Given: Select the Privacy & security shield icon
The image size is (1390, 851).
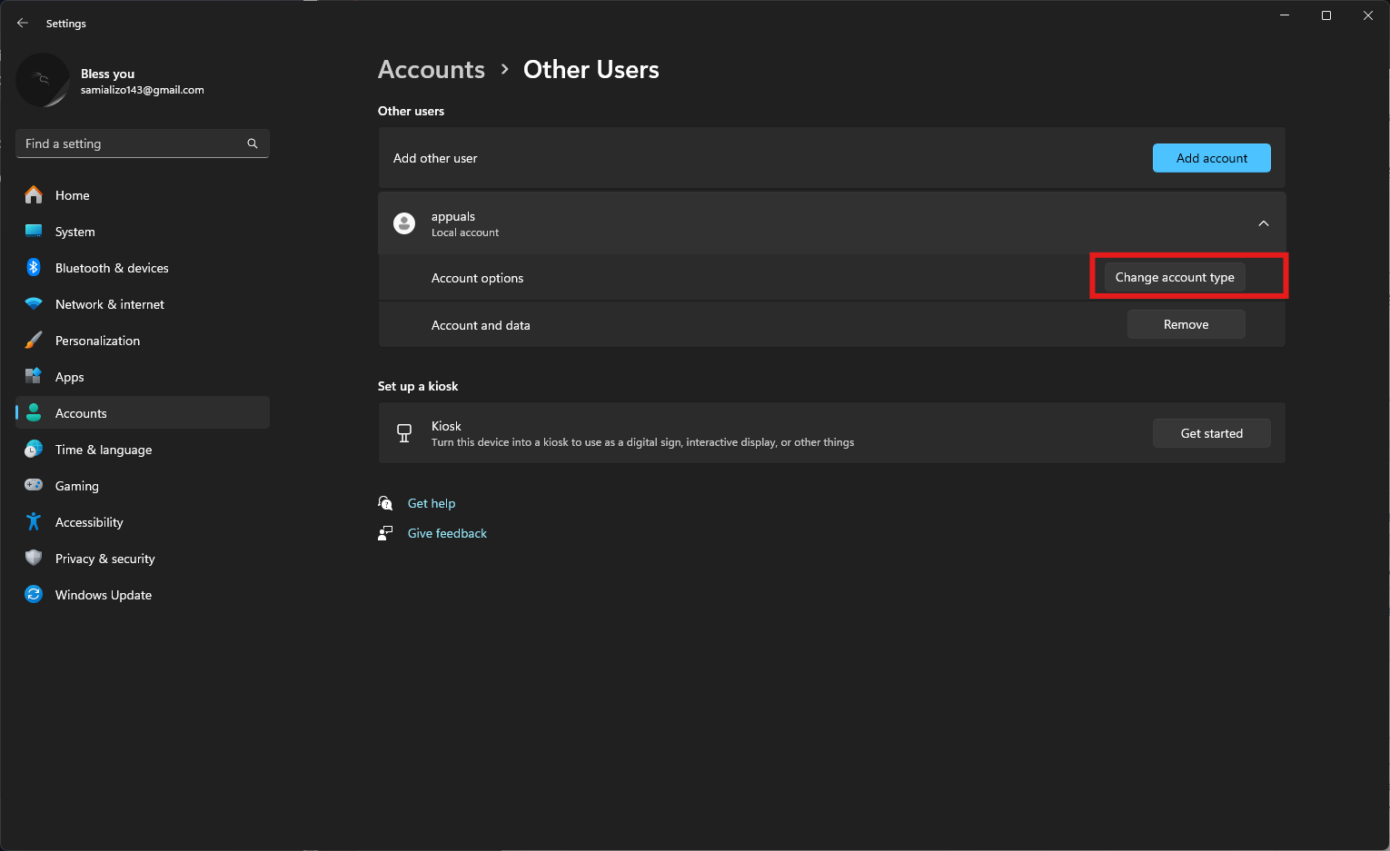Looking at the screenshot, I should click(x=34, y=559).
